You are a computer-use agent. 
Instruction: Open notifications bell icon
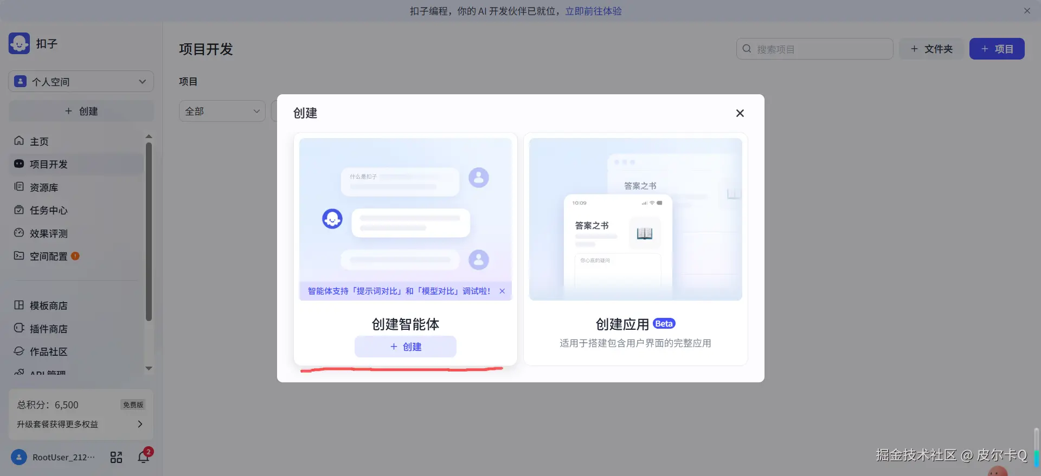click(x=143, y=457)
